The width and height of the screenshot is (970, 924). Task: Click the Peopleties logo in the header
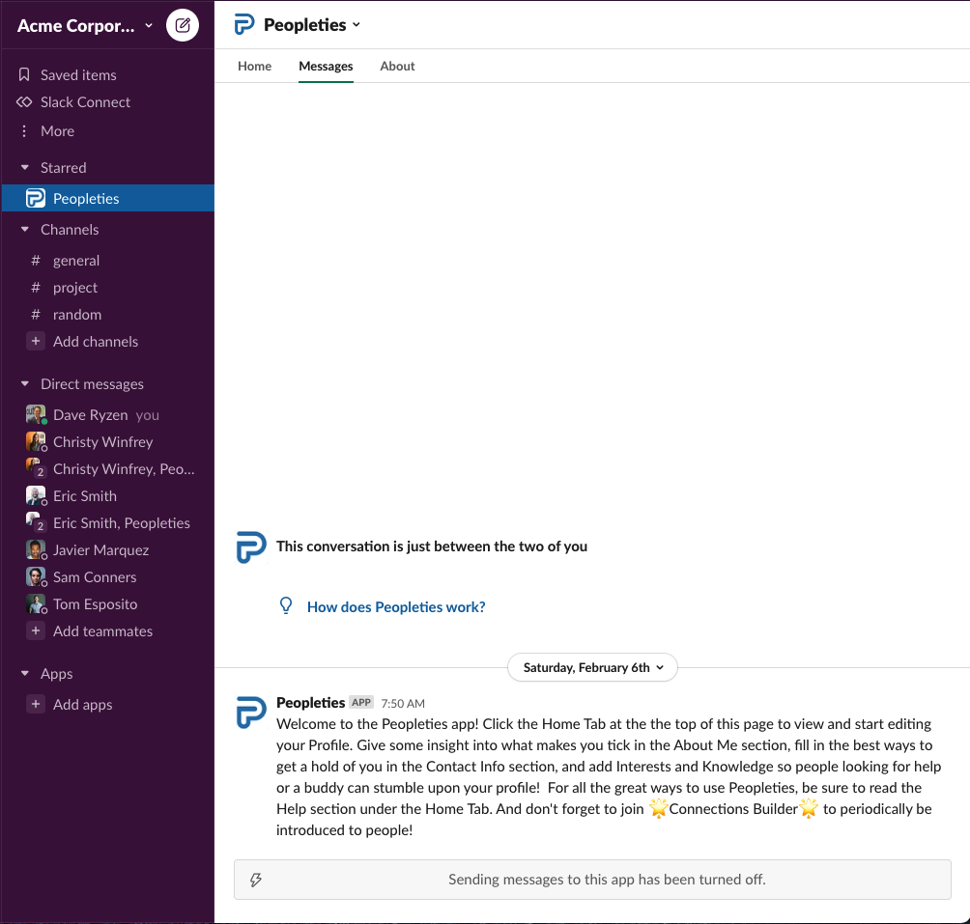coord(244,25)
